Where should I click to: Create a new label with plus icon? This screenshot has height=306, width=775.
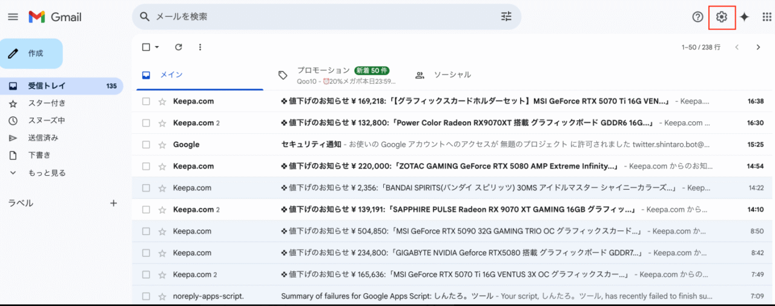pos(113,203)
